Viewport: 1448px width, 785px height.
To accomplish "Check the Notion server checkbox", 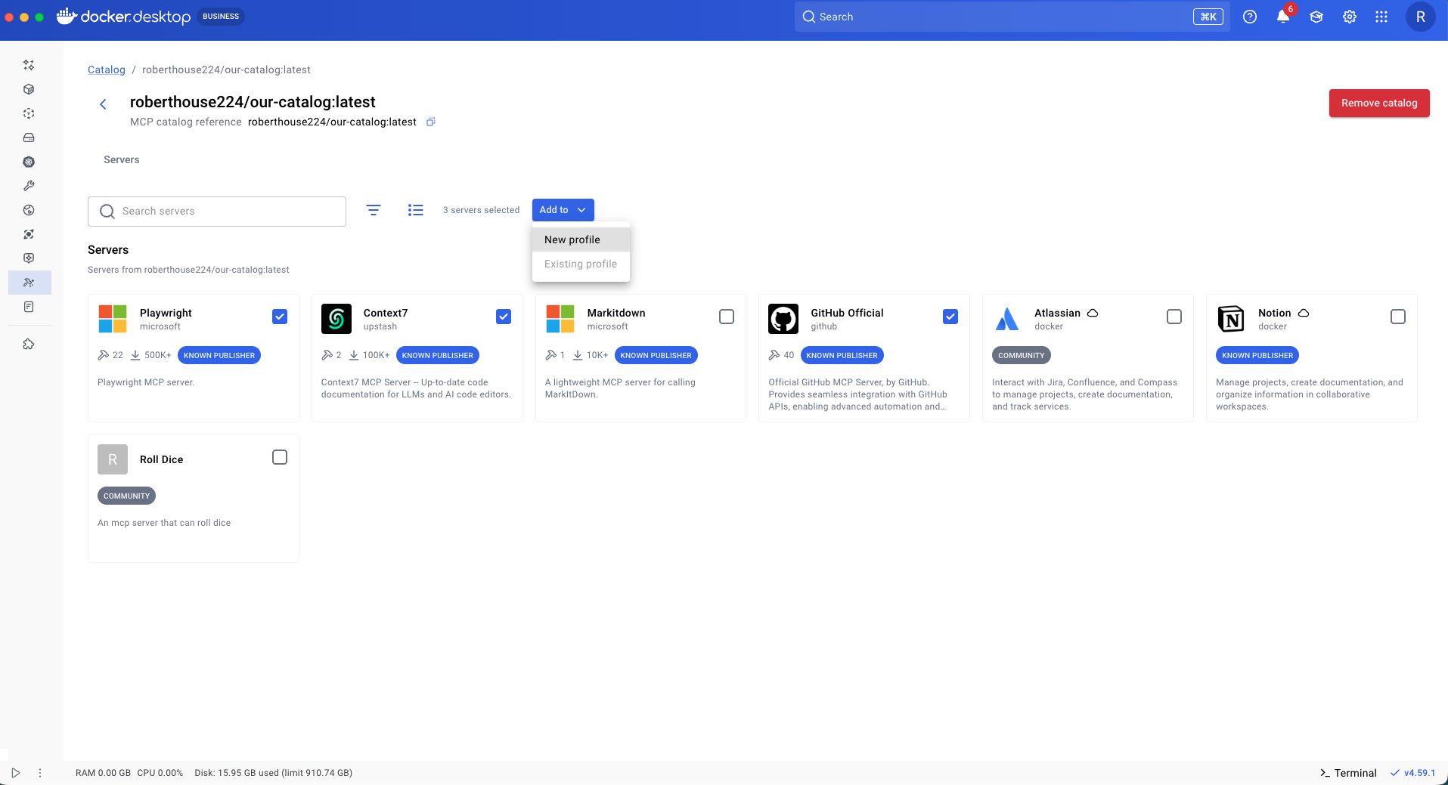I will point(1398,317).
